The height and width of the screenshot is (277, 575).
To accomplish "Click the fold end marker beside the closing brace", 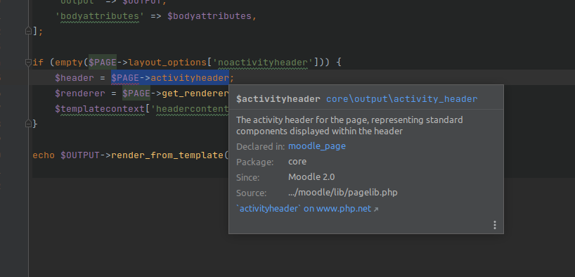I will [28, 124].
